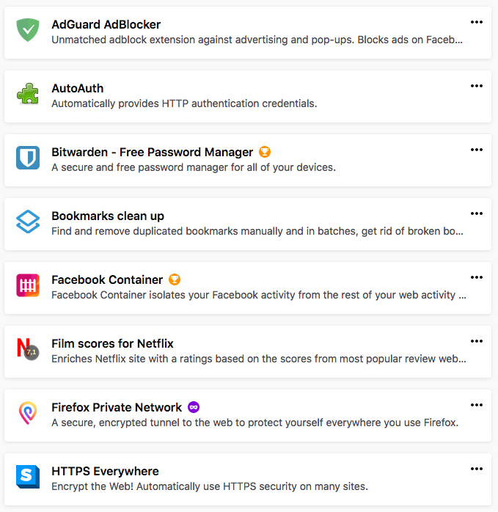Click the Bookmarks clean up icon

click(x=28, y=222)
